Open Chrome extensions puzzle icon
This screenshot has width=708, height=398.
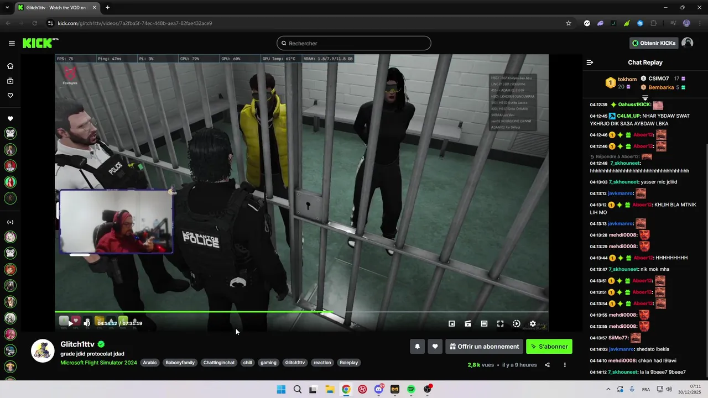point(654,23)
